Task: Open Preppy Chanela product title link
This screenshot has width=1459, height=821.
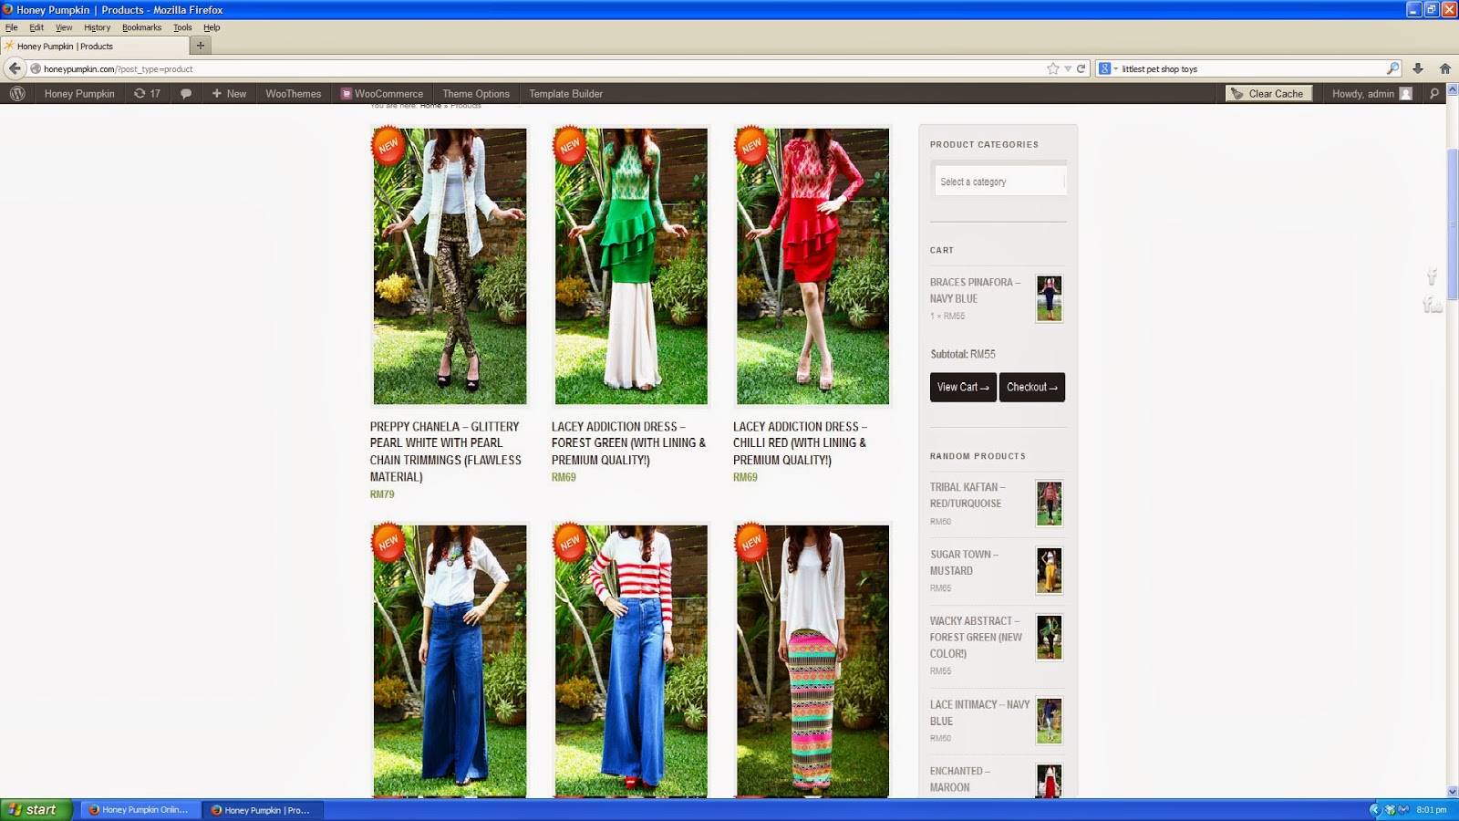Action: [x=446, y=452]
